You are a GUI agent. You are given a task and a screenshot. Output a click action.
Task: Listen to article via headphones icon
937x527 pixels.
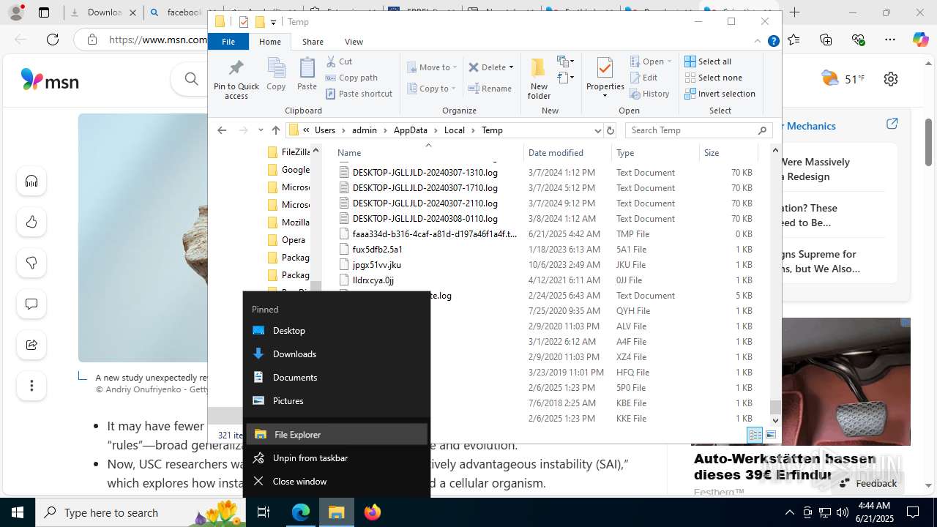pyautogui.click(x=31, y=181)
